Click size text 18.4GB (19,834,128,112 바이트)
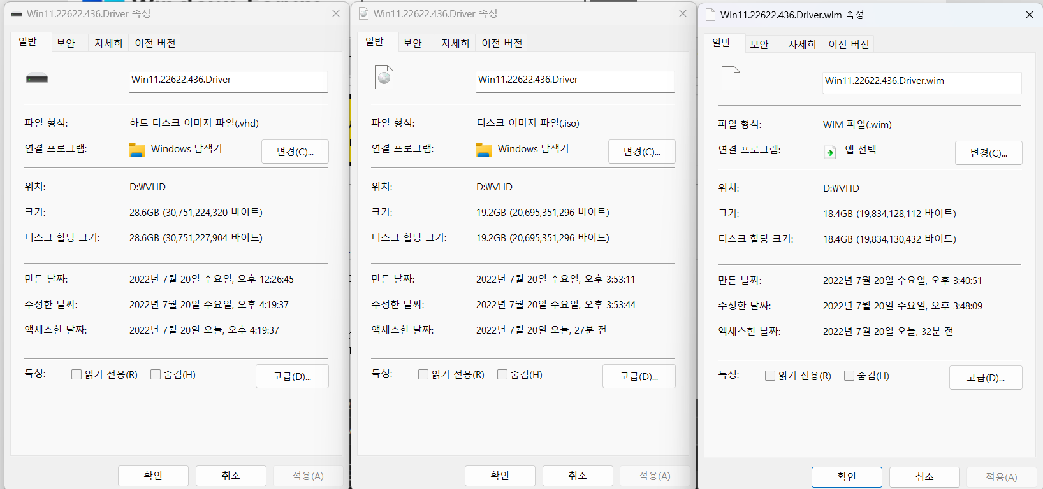This screenshot has height=489, width=1043. pyautogui.click(x=889, y=213)
